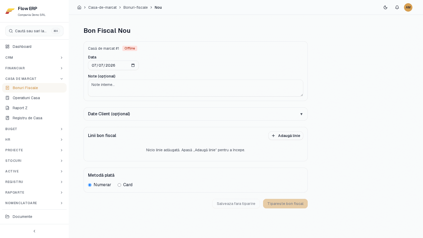The width and height of the screenshot is (423, 238).
Task: Expand the STOCURI sidebar group
Action: [x=34, y=161]
